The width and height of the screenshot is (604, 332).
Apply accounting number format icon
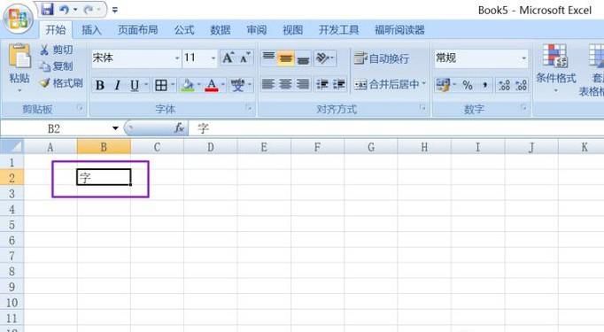coord(443,85)
